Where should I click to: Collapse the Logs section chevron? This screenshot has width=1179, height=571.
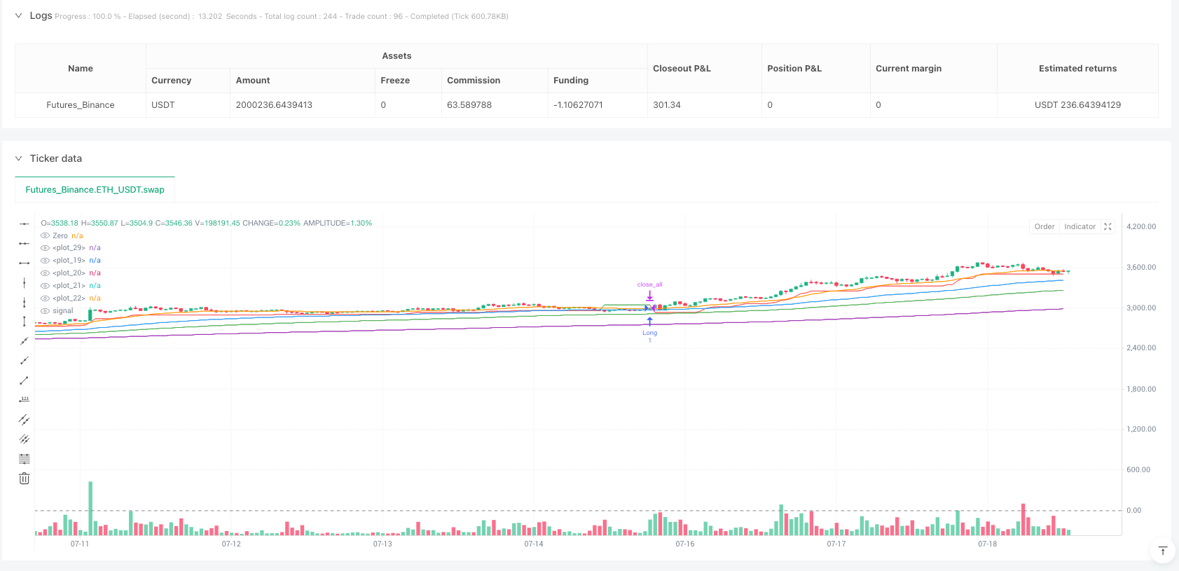18,15
